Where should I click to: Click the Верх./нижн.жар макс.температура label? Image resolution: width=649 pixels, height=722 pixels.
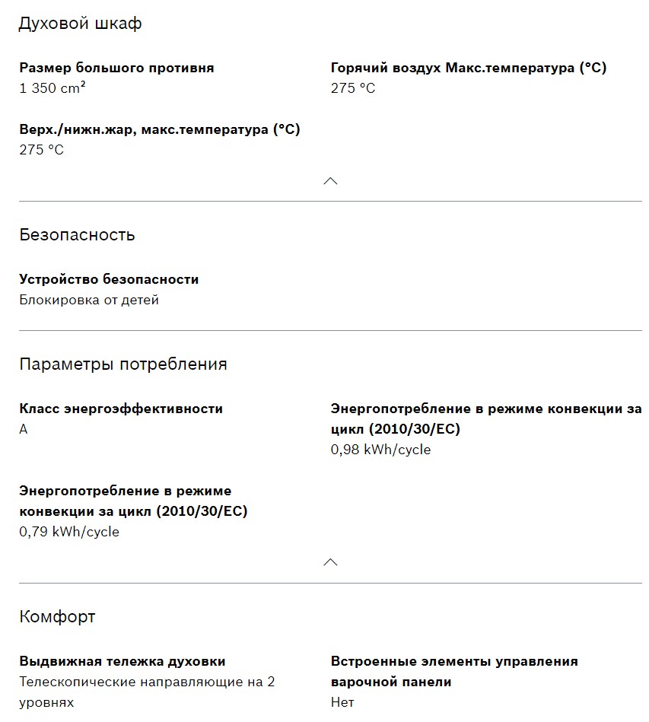[159, 129]
